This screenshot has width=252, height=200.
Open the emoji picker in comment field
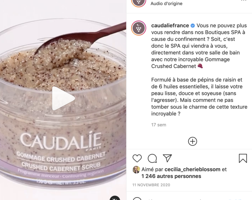click(137, 199)
